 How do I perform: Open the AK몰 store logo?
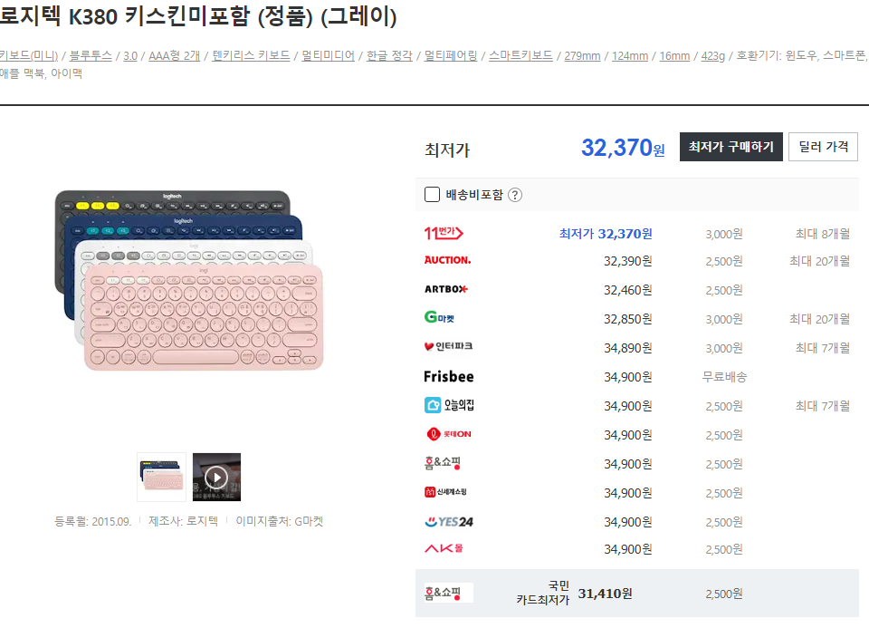click(x=444, y=548)
